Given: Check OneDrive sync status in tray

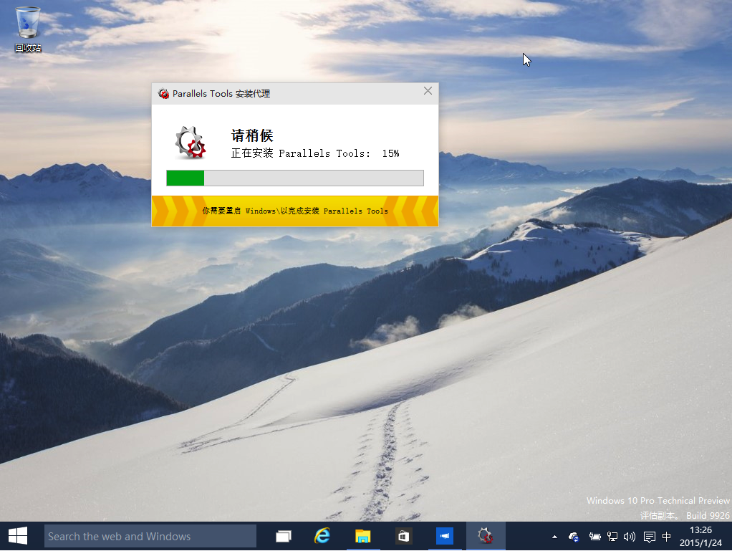Looking at the screenshot, I should (x=572, y=537).
